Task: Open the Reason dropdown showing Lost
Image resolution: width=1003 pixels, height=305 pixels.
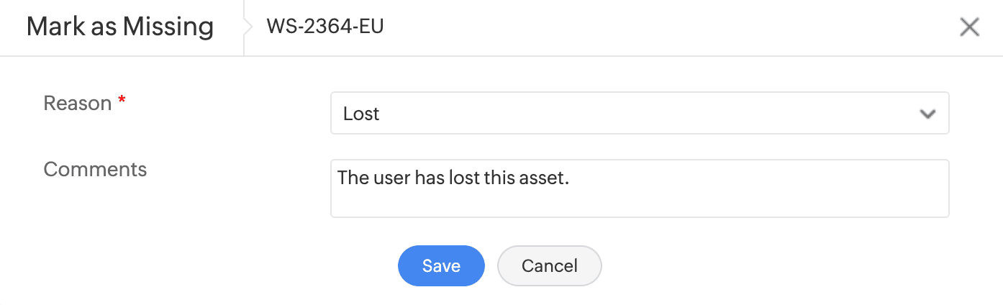Action: [639, 113]
